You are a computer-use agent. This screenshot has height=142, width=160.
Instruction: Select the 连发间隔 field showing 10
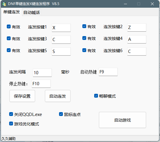pos(42,73)
